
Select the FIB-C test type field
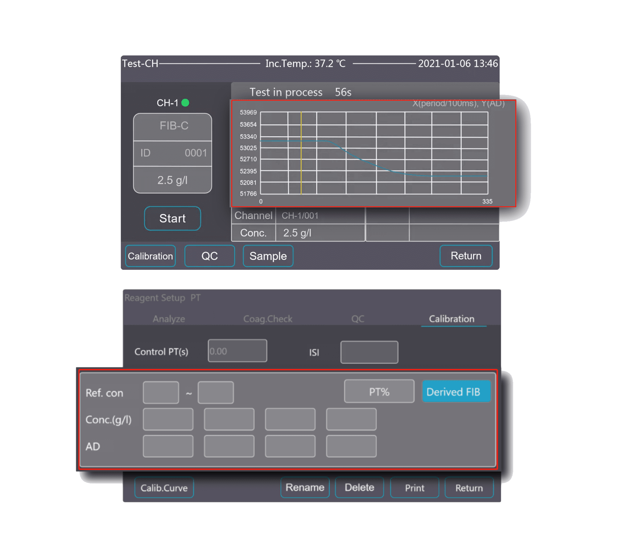(172, 127)
